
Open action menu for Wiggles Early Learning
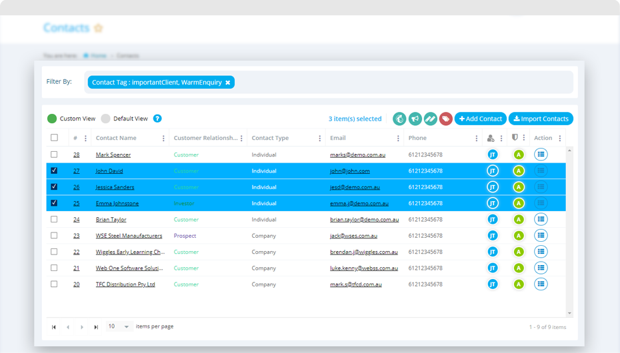point(541,252)
